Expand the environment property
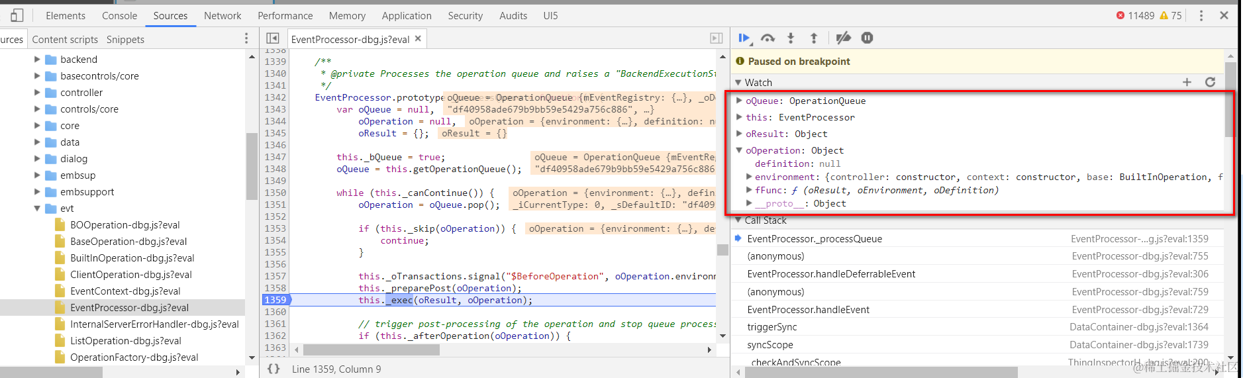This screenshot has width=1243, height=378. coord(749,177)
